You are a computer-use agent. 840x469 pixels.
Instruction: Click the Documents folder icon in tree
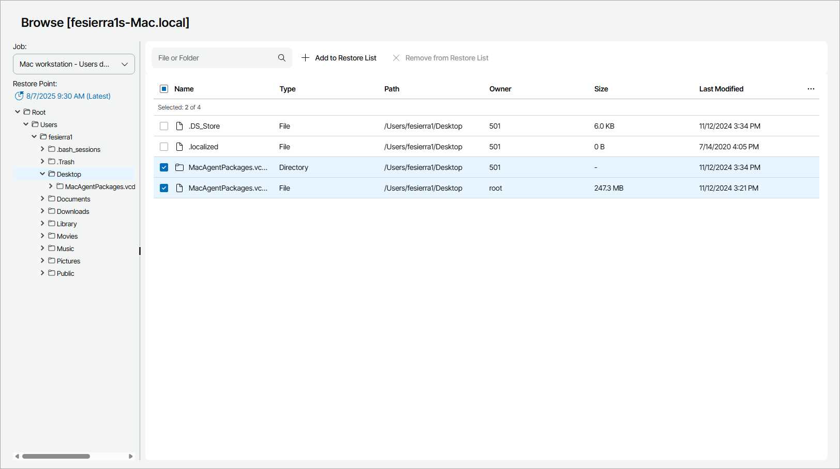coord(52,199)
